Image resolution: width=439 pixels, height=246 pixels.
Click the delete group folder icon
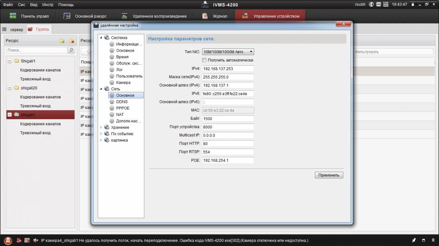click(x=71, y=41)
